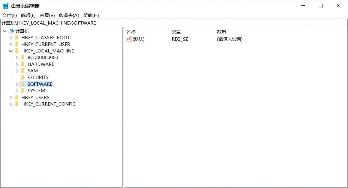Maximize the Registry Editor window
Image resolution: width=348 pixels, height=188 pixels.
pos(321,6)
